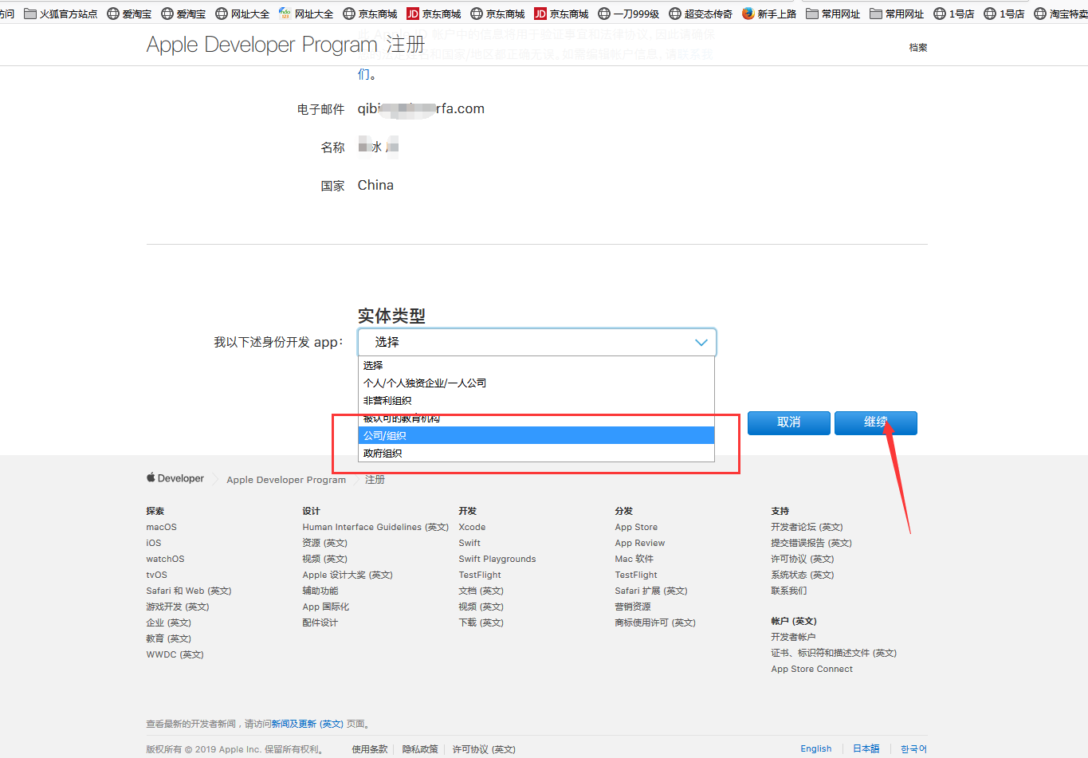Screen dimensions: 1088x758
Task: Open Safari 扩展 (英文) link
Action: (650, 591)
